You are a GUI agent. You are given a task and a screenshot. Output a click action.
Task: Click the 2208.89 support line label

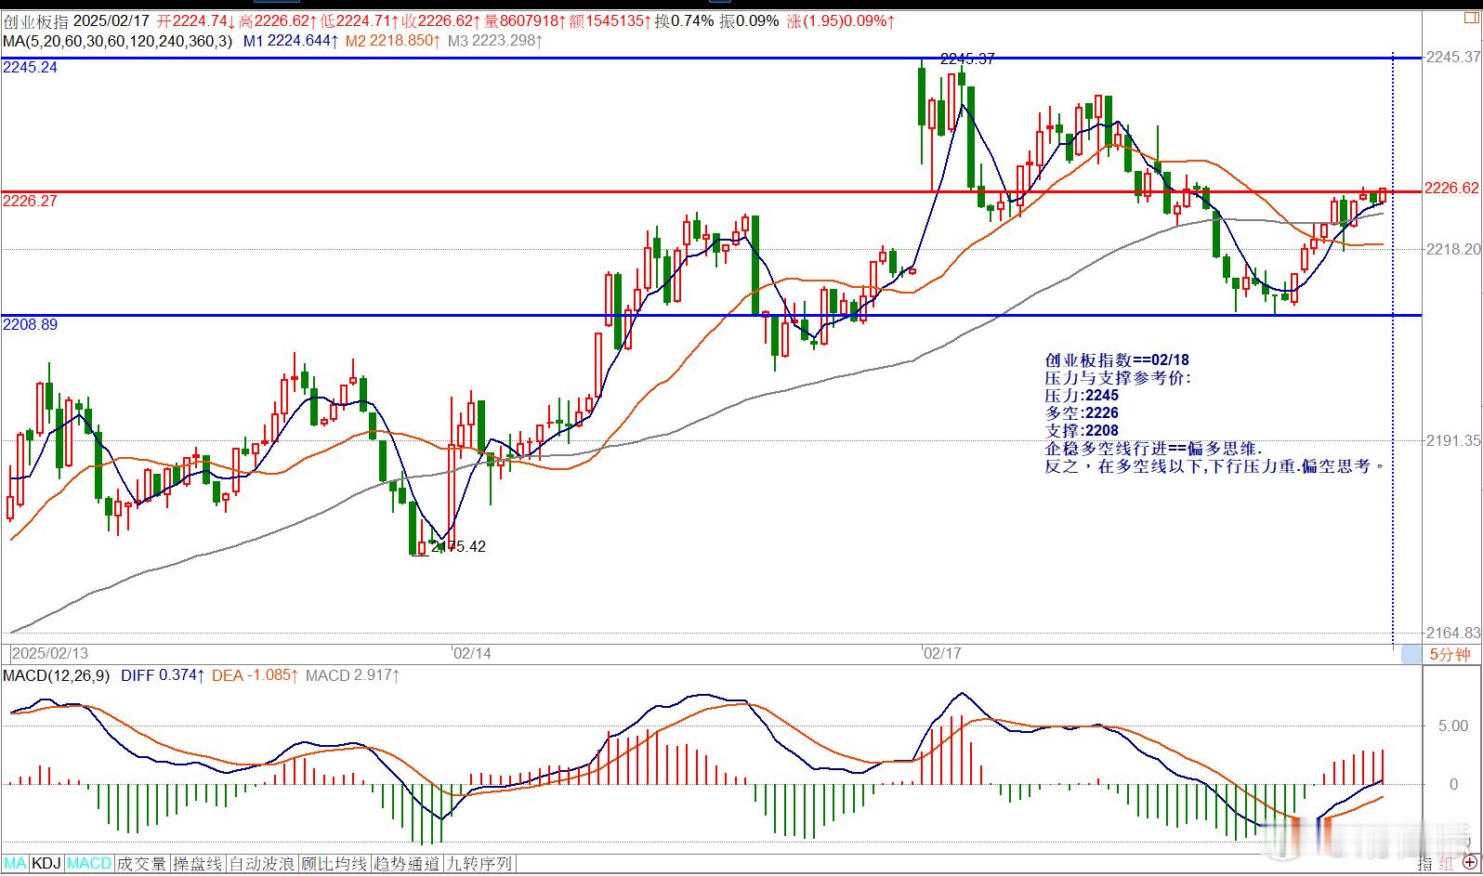click(x=30, y=324)
